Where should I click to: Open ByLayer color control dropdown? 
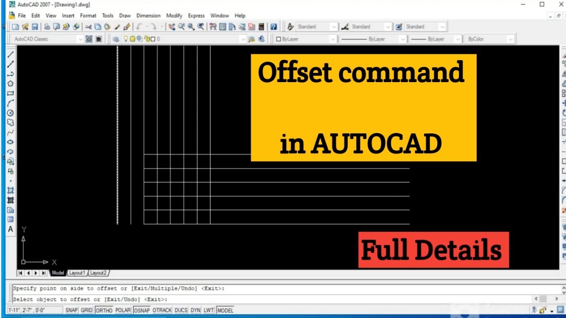pos(333,39)
